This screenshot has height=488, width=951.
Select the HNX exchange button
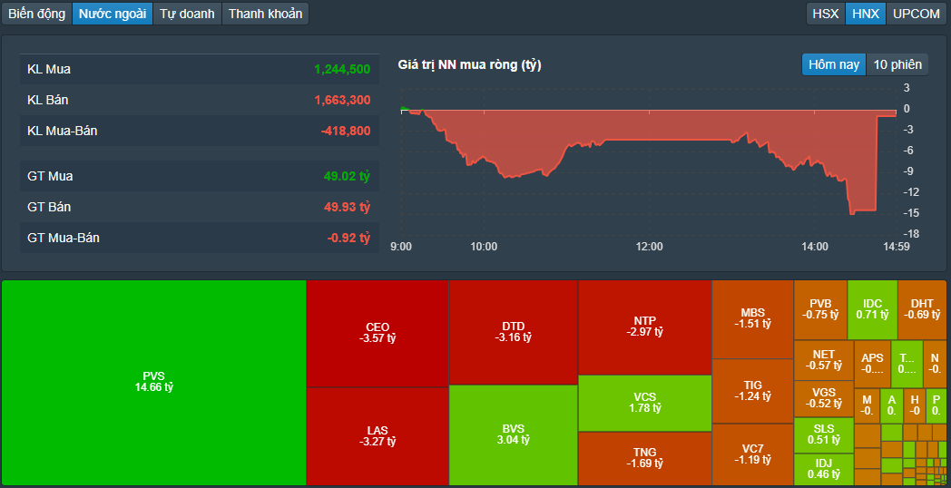[x=866, y=14]
